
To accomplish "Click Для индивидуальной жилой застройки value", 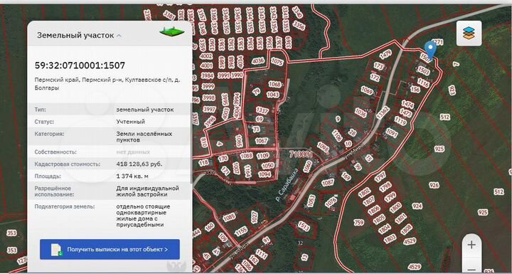I will [x=148, y=191].
